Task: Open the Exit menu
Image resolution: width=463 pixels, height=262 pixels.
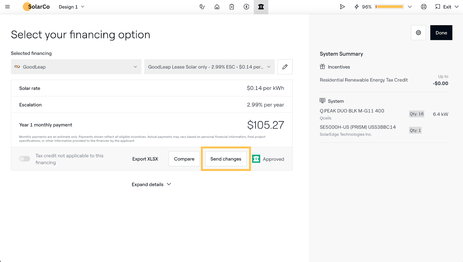Action: point(447,7)
